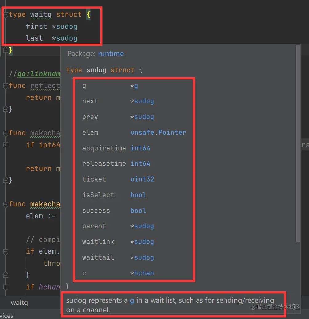
Task: Click the 'first' field name in waitq struct
Action: [x=36, y=26]
